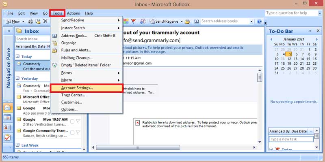Select January 5 in the calendar
325x162 pixels.
pyautogui.click(x=288, y=54)
